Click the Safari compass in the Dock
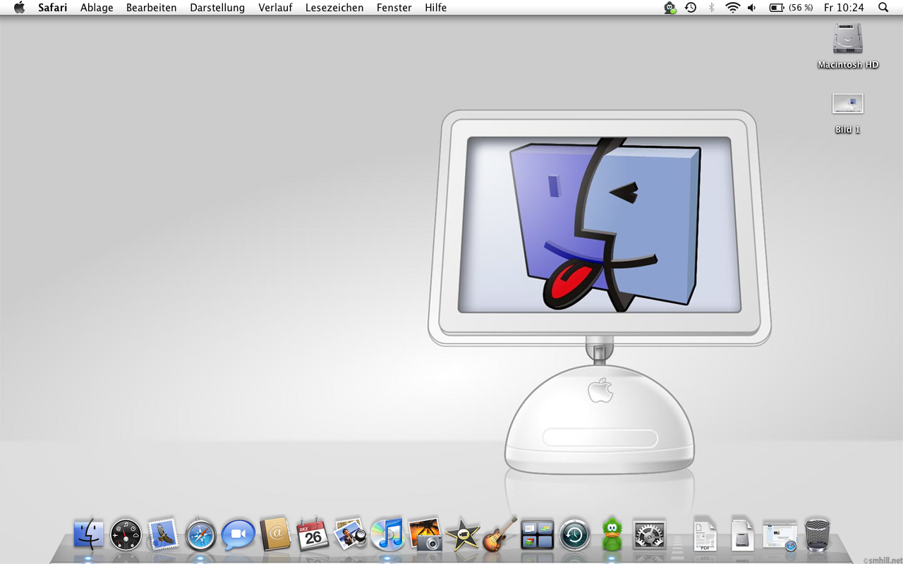Image resolution: width=903 pixels, height=564 pixels. (x=201, y=534)
